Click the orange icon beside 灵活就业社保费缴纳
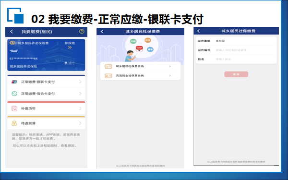Viewport: 288px width, 180px height. 108,76
